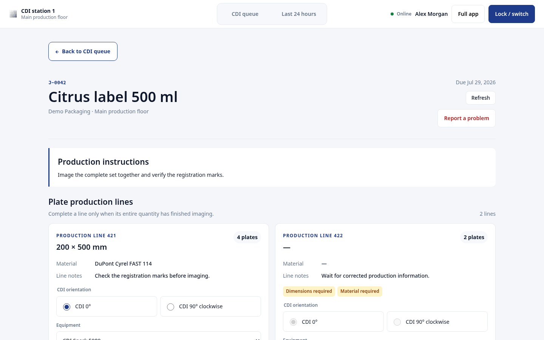Viewport: 544px width, 340px height.
Task: Click the 200 × 500 mm dimensions text
Action: [82, 247]
